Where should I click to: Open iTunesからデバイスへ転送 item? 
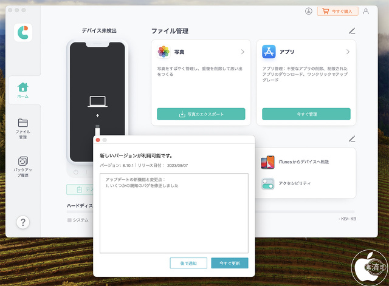[304, 162]
